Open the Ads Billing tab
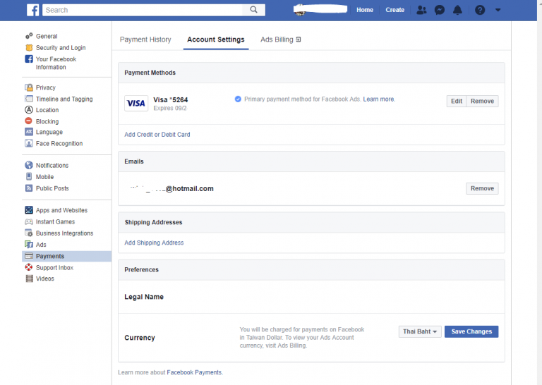 pyautogui.click(x=280, y=39)
